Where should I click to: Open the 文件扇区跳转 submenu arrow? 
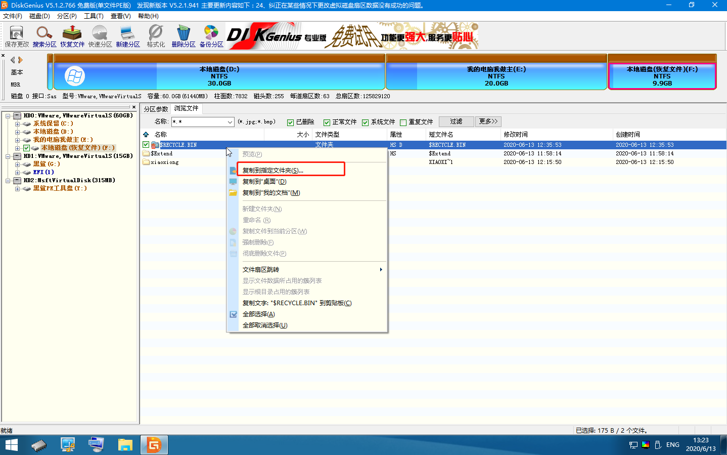(x=381, y=270)
